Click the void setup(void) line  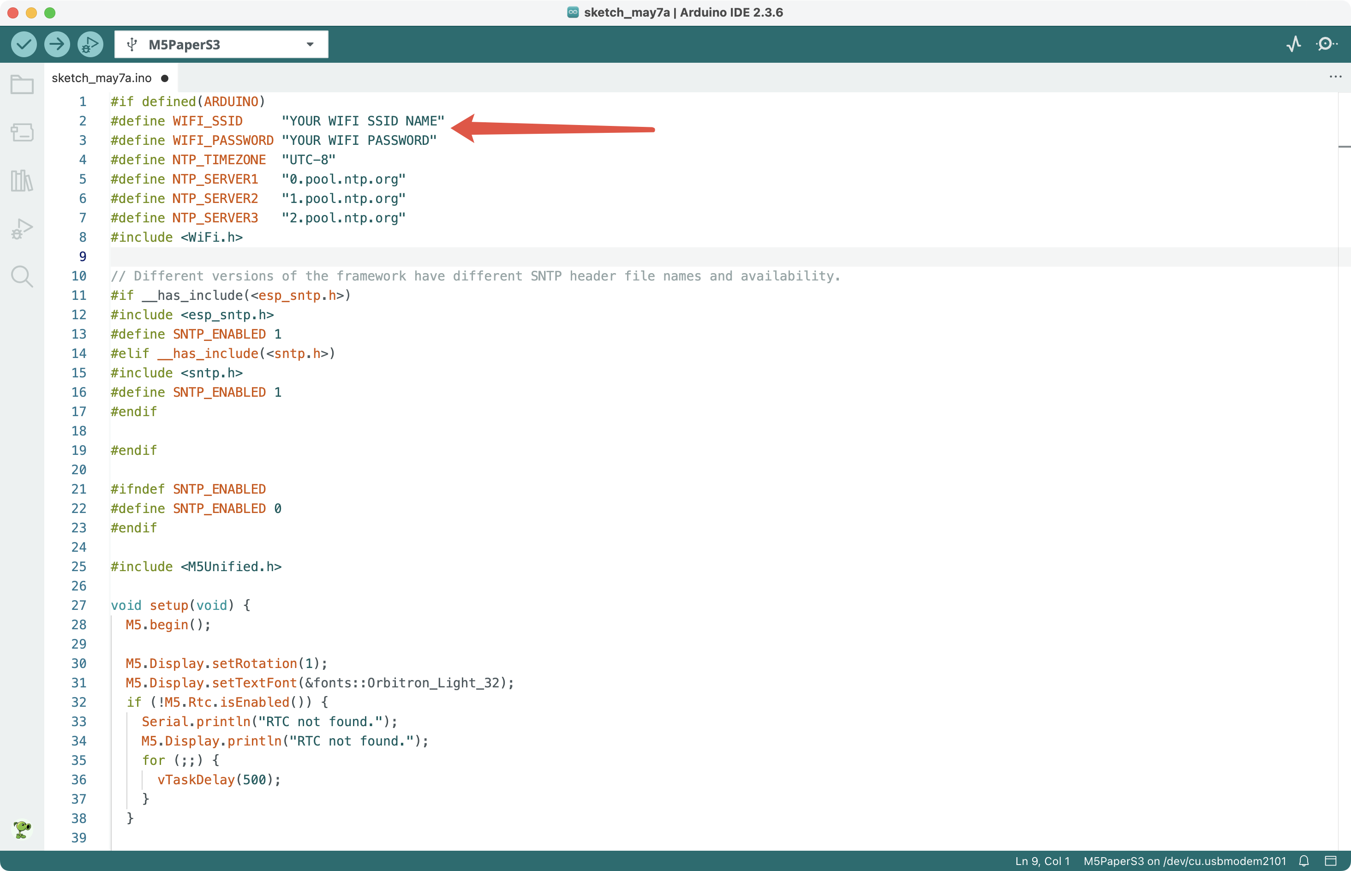180,605
